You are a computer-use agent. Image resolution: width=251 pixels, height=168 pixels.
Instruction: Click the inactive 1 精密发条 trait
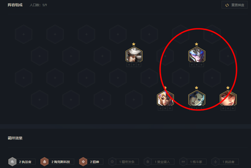tap(123, 162)
